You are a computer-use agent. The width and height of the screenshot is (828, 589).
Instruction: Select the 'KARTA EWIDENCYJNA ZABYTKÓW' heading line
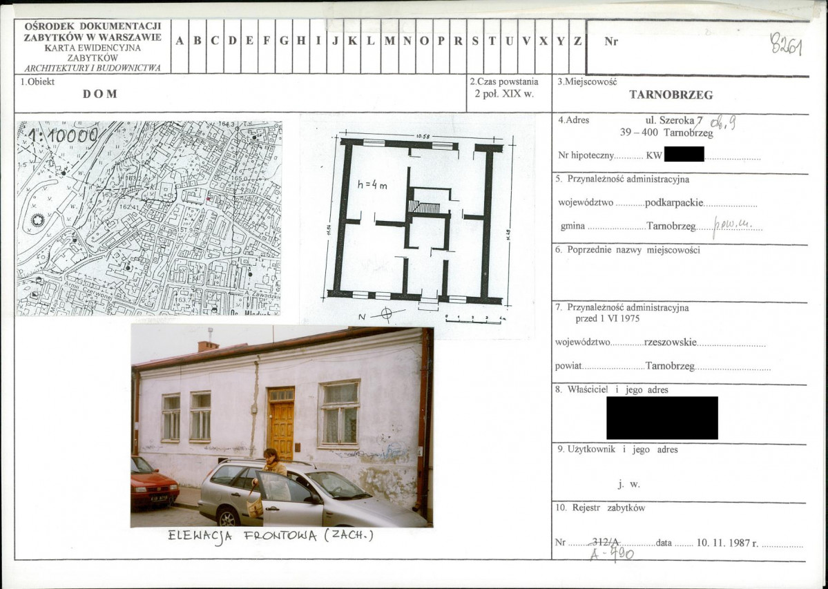click(x=93, y=52)
